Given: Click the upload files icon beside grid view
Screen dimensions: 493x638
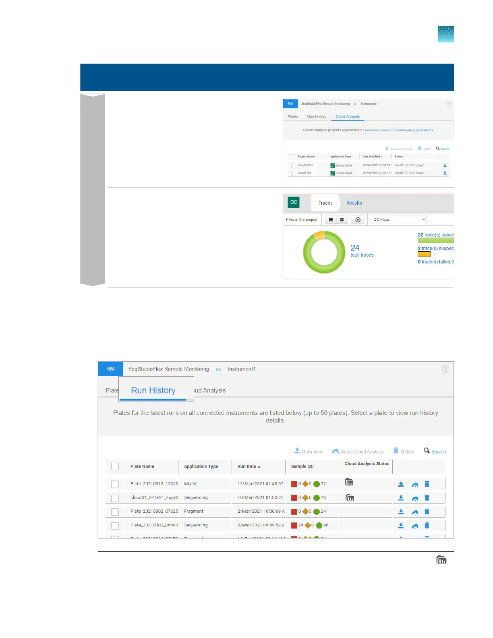Looking at the screenshot, I should (358, 220).
